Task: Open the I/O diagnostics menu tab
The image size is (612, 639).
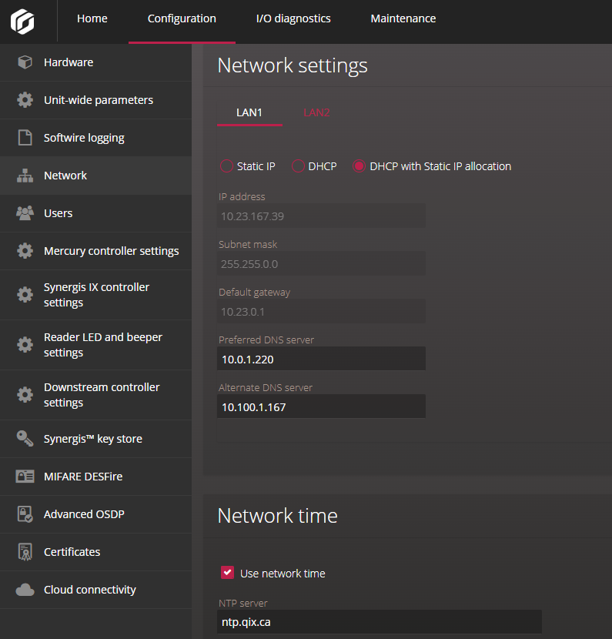Action: (293, 18)
